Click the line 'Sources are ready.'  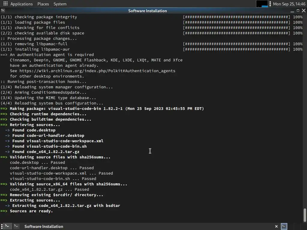point(31,211)
